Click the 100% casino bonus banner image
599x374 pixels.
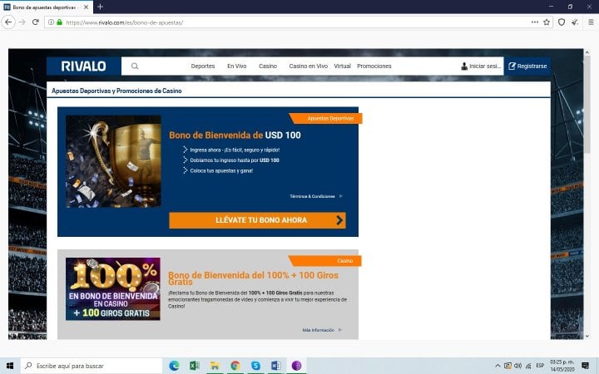(x=112, y=289)
